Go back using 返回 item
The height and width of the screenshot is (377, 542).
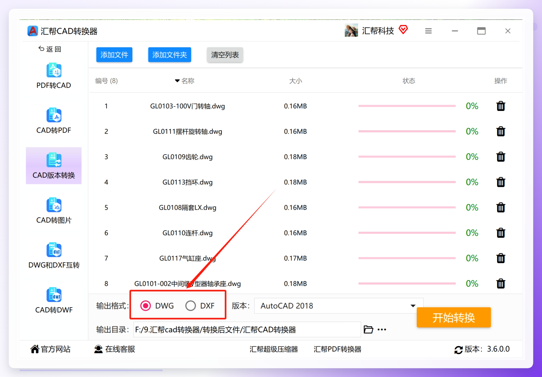click(50, 49)
